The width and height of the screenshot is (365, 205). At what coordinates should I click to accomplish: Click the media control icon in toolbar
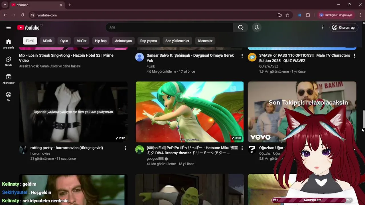coord(299,15)
